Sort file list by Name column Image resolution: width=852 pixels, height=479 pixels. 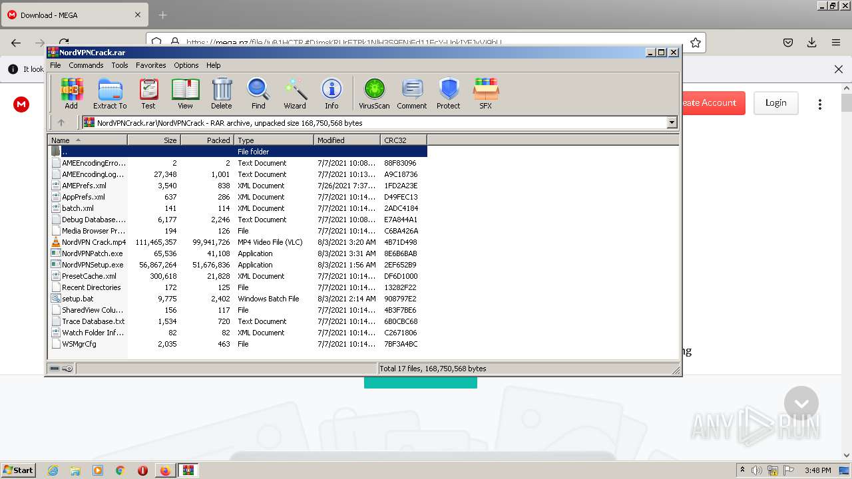tap(87, 140)
